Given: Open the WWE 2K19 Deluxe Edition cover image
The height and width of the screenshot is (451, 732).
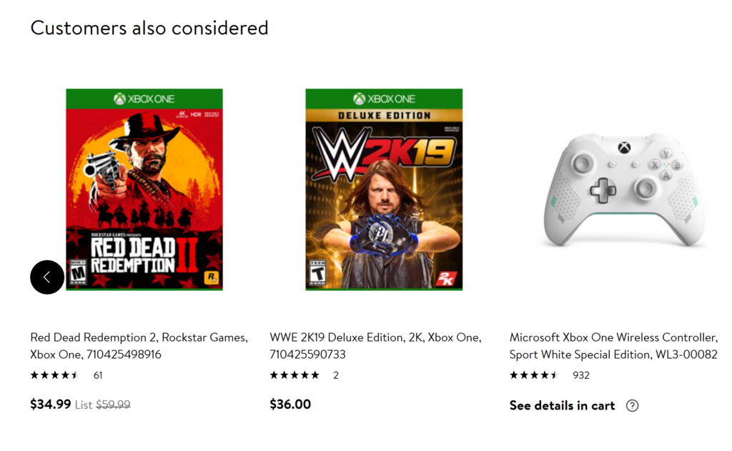Looking at the screenshot, I should click(x=384, y=191).
